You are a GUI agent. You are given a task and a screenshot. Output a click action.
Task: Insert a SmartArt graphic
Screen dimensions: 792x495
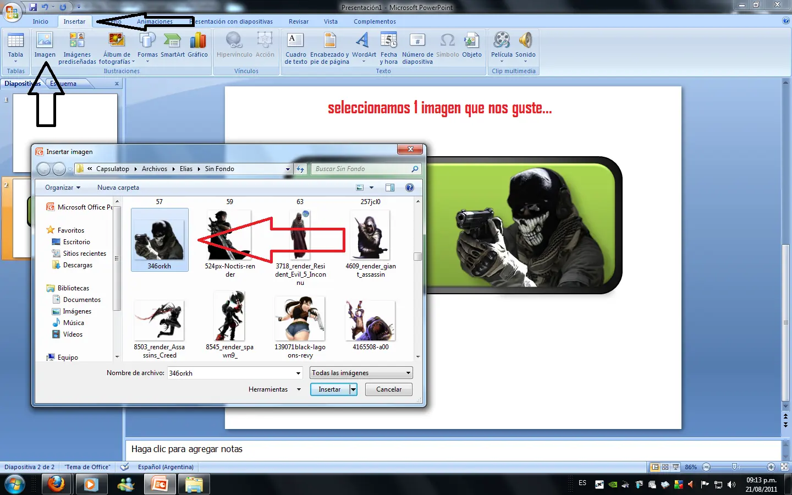pyautogui.click(x=173, y=45)
